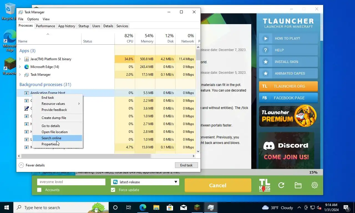
Task: Choose Go to details in context menu
Action: (x=58, y=126)
